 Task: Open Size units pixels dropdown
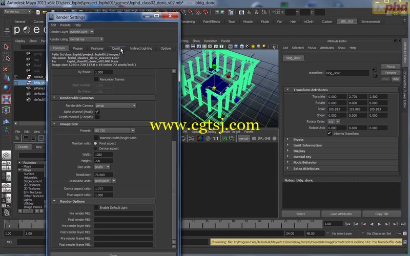pyautogui.click(x=101, y=167)
